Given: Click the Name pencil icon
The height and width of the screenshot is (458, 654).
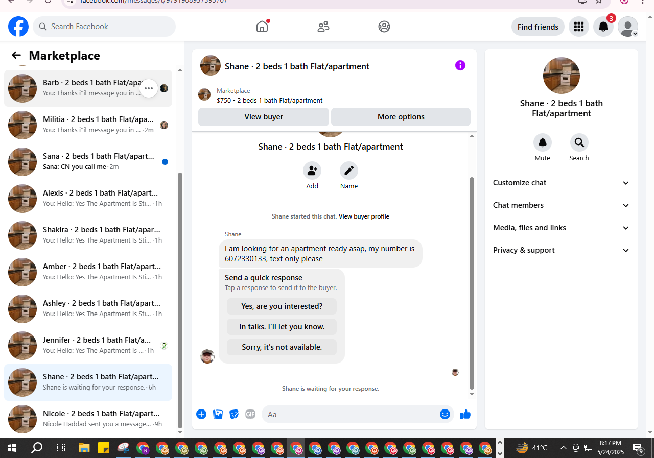Looking at the screenshot, I should [349, 171].
